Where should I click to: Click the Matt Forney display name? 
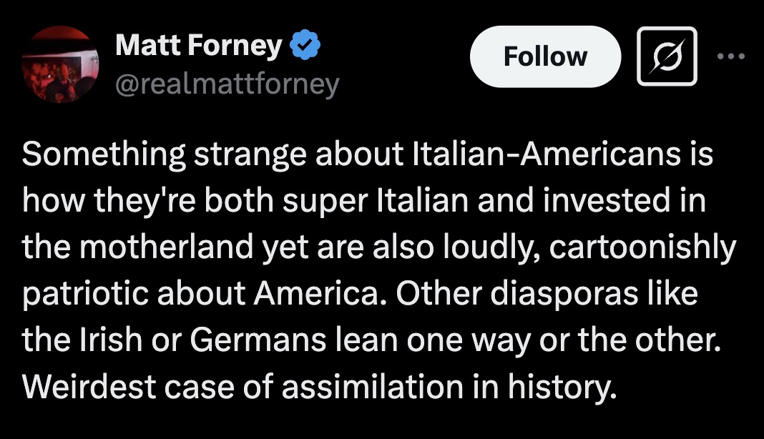click(x=199, y=45)
